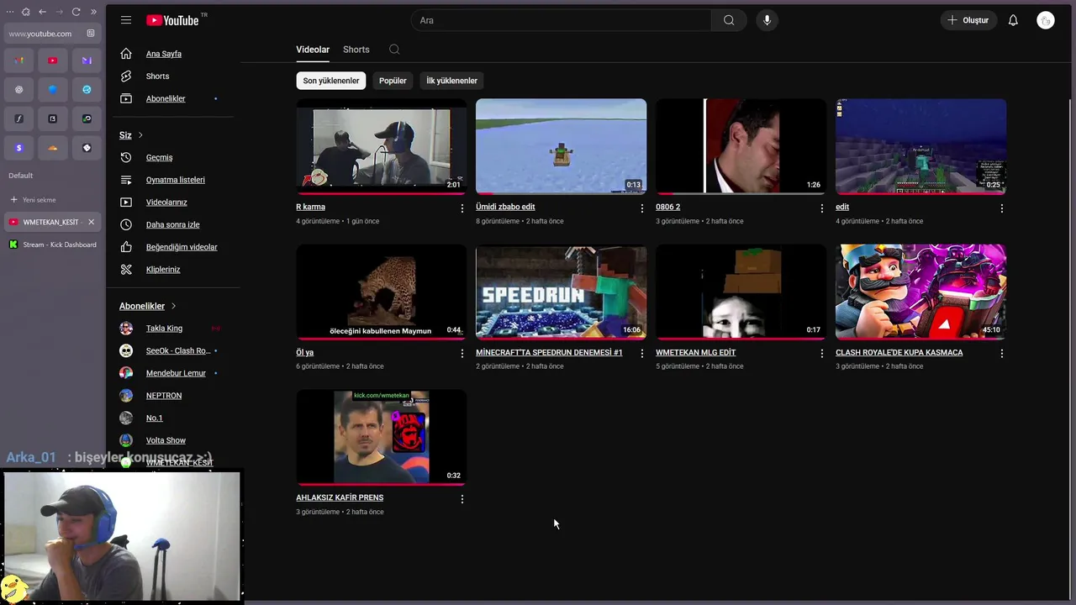Screen dimensions: 1076x605
Task: Start voice search with the microphone
Action: [x=767, y=20]
